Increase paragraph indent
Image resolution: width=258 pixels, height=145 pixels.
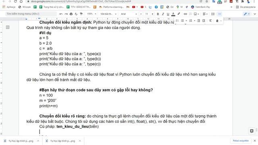point(204,21)
